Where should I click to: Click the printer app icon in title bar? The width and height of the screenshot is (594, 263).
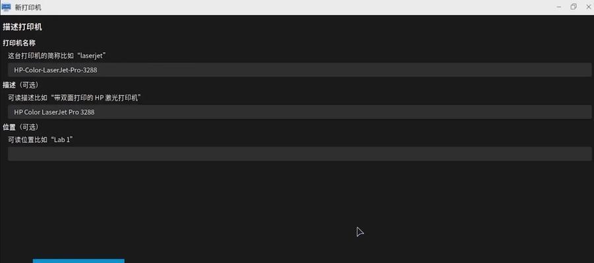coord(6,7)
